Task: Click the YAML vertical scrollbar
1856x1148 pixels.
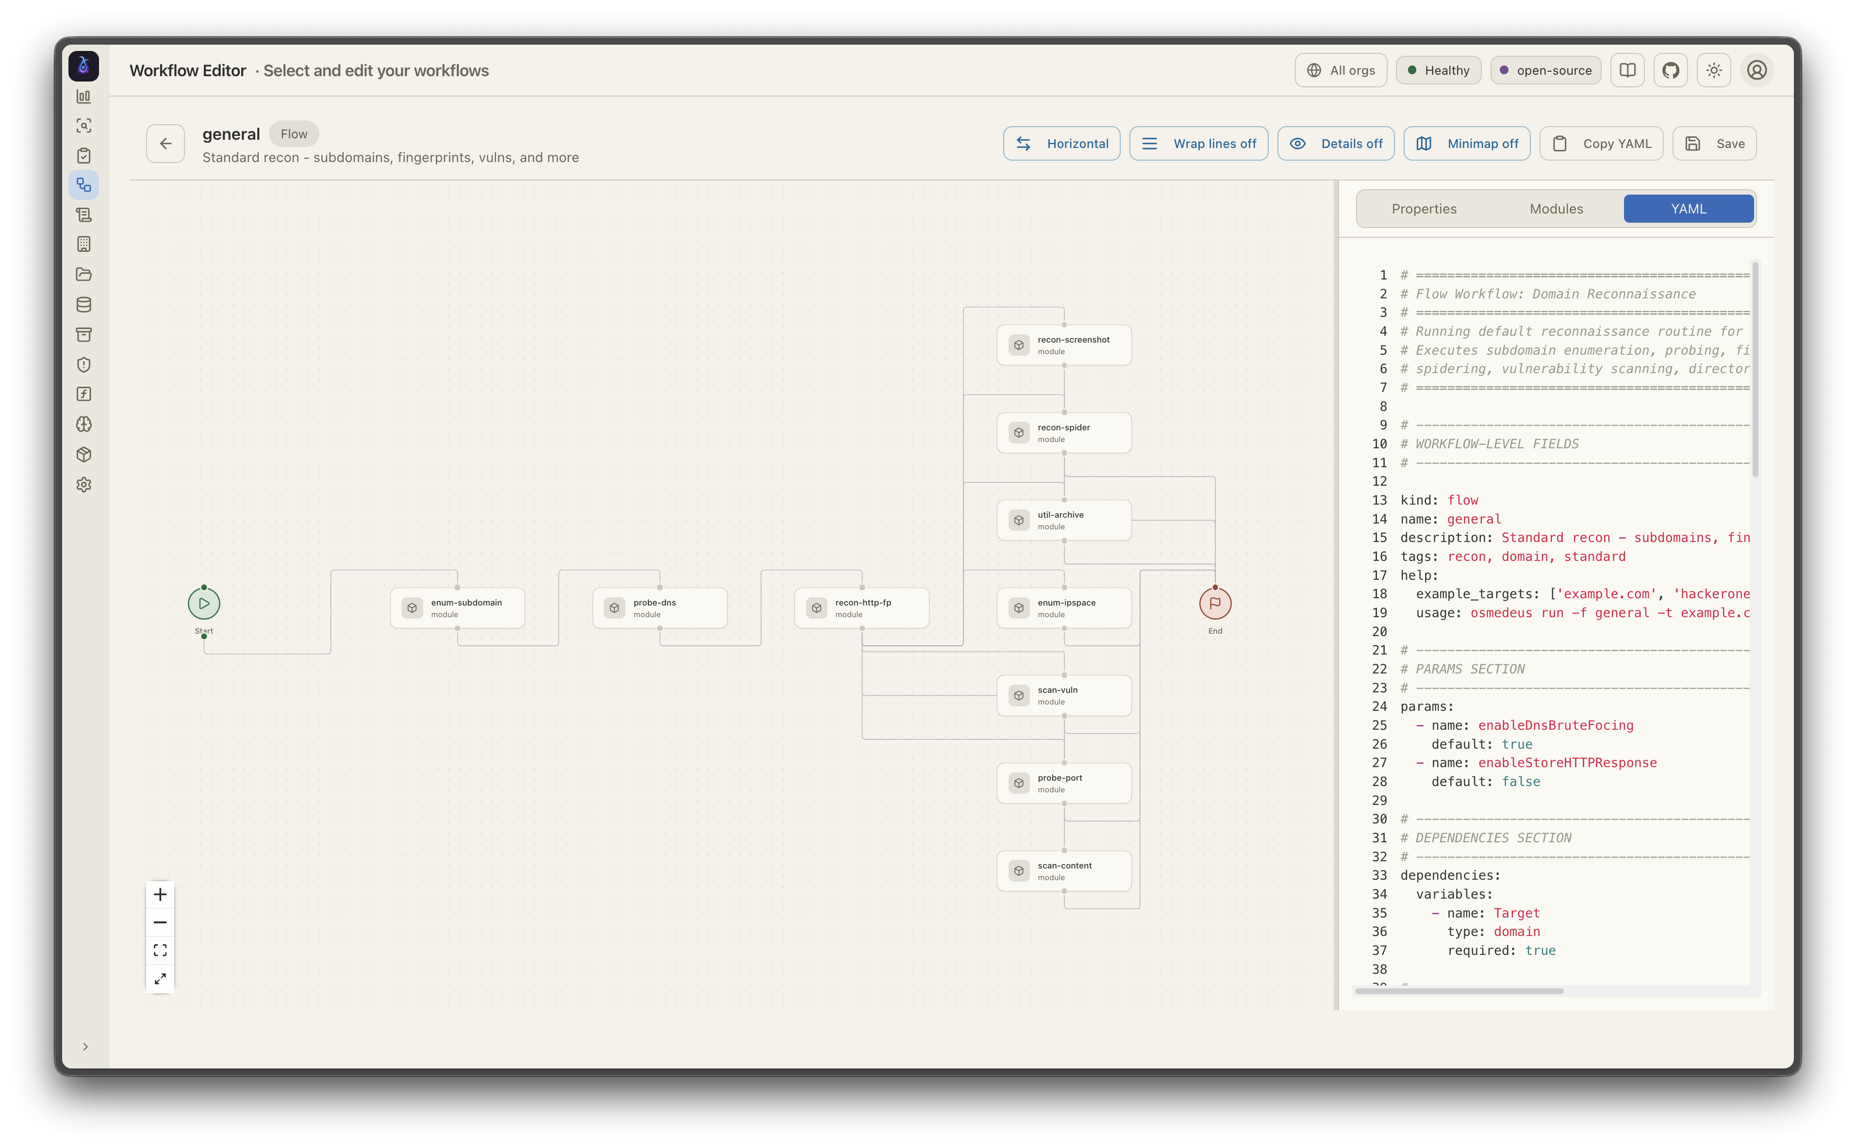Action: [1755, 370]
